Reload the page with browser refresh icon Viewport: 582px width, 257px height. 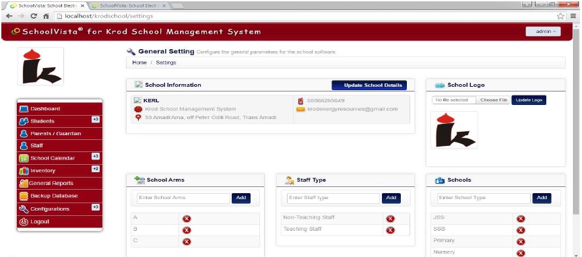coord(34,16)
